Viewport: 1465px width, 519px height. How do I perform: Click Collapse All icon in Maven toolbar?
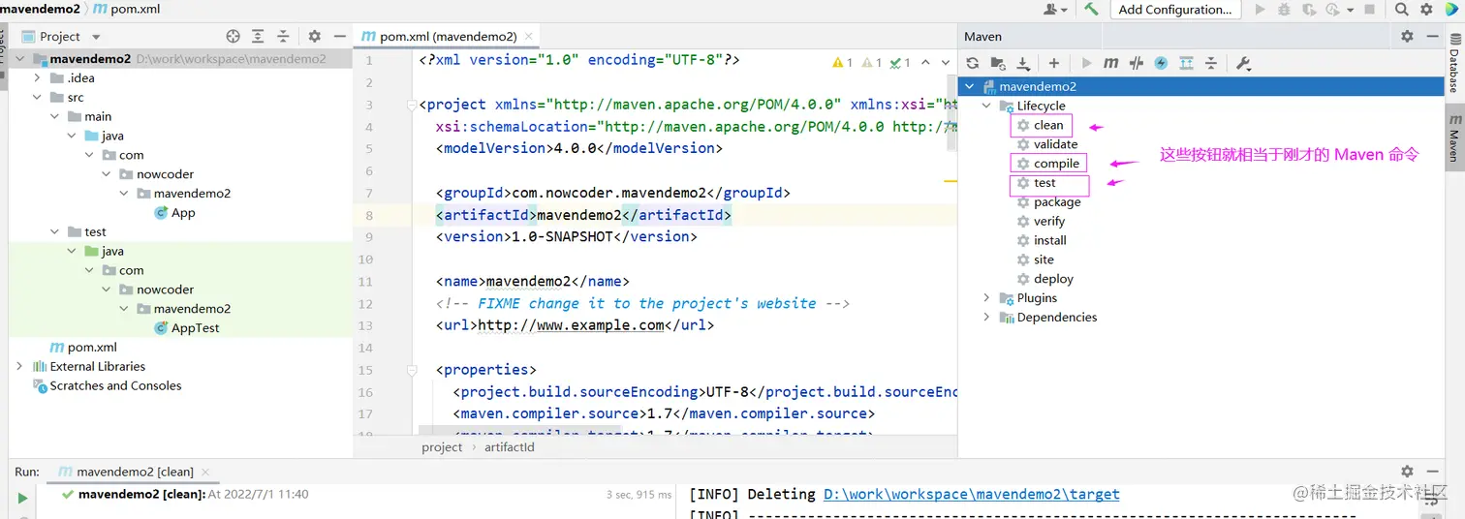tap(1211, 63)
